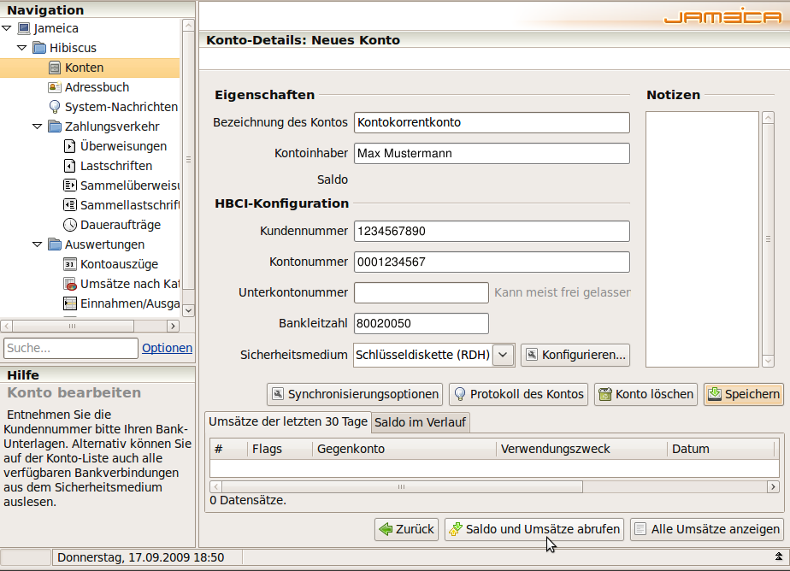This screenshot has width=790, height=571.
Task: Open System-Nachrichten in navigation
Action: coord(121,107)
